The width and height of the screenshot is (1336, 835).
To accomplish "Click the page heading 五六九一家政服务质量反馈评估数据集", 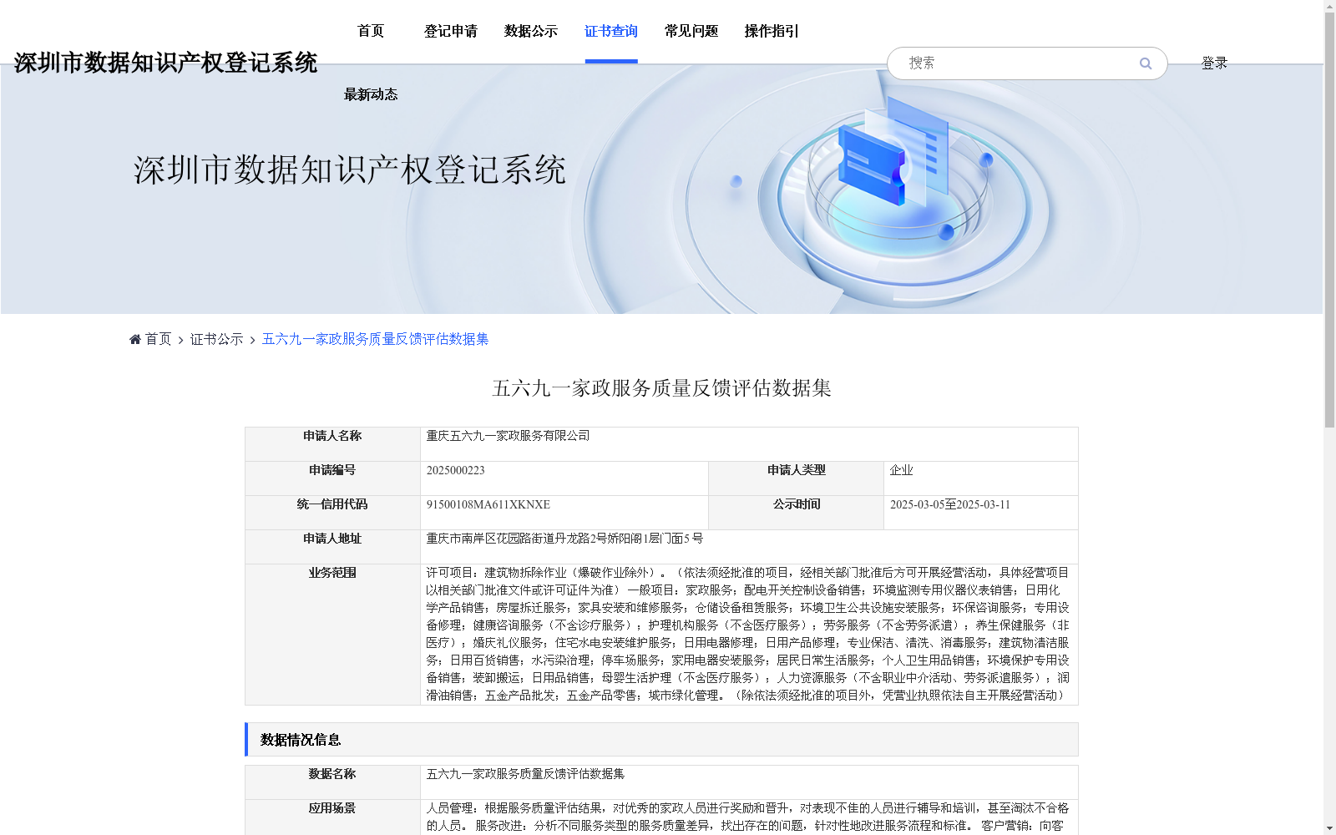I will [661, 388].
